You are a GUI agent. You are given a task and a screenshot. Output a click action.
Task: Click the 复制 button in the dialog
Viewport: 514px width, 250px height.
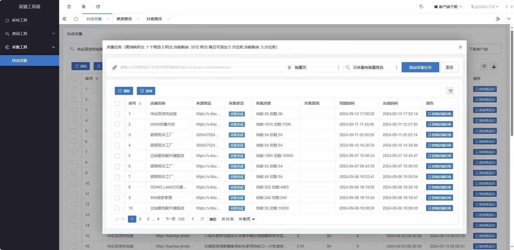[x=146, y=91]
